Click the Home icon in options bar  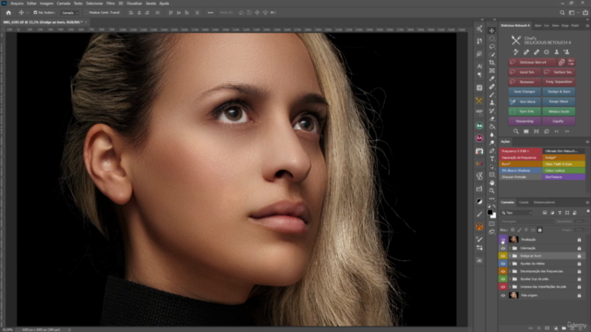[x=8, y=12]
